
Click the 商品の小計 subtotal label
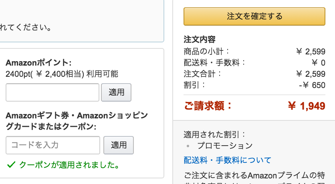click(x=207, y=51)
